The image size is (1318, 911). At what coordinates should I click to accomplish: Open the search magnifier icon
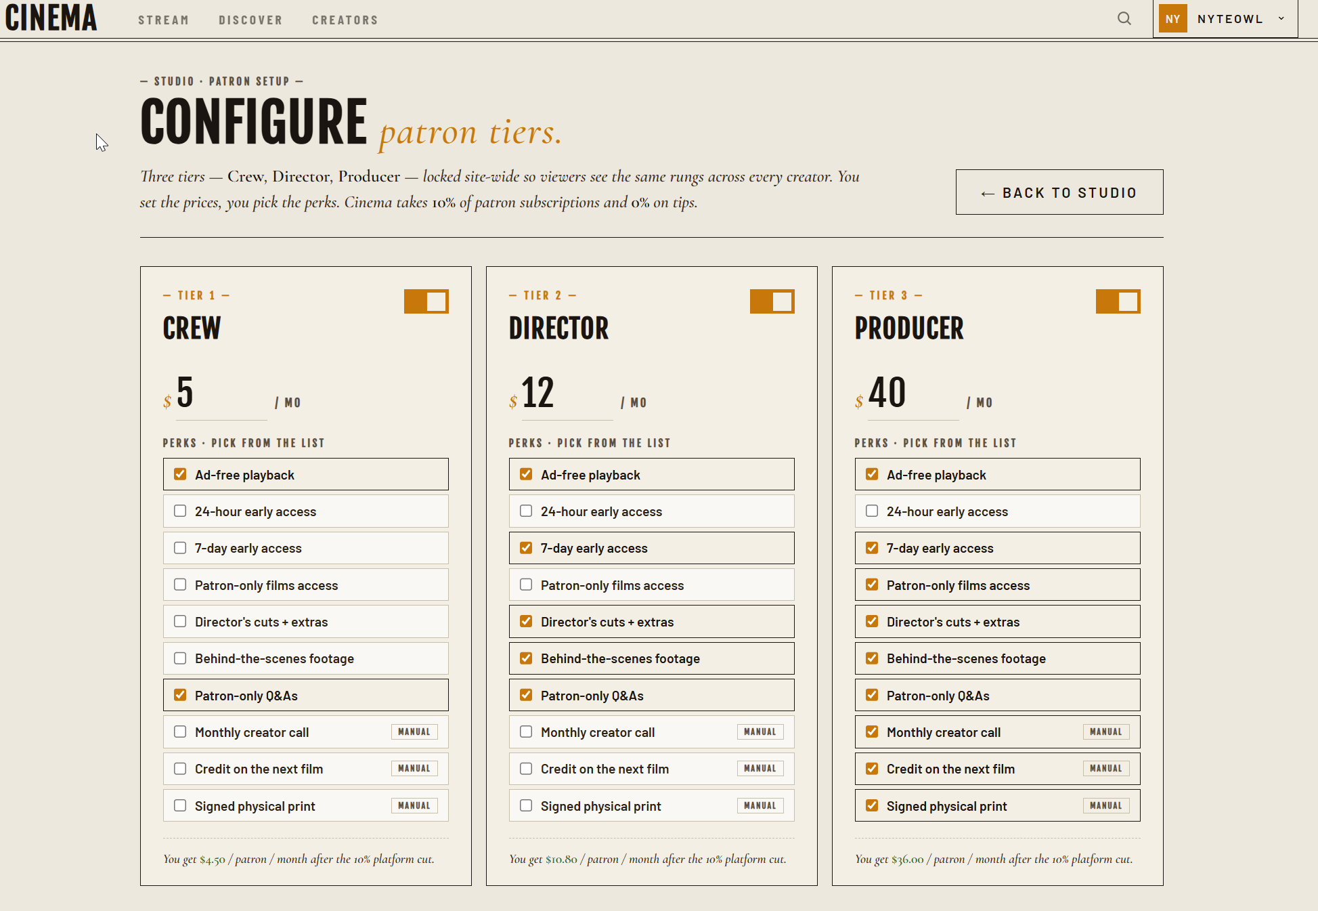click(x=1124, y=19)
